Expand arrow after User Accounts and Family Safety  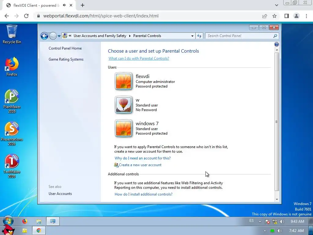(x=130, y=36)
